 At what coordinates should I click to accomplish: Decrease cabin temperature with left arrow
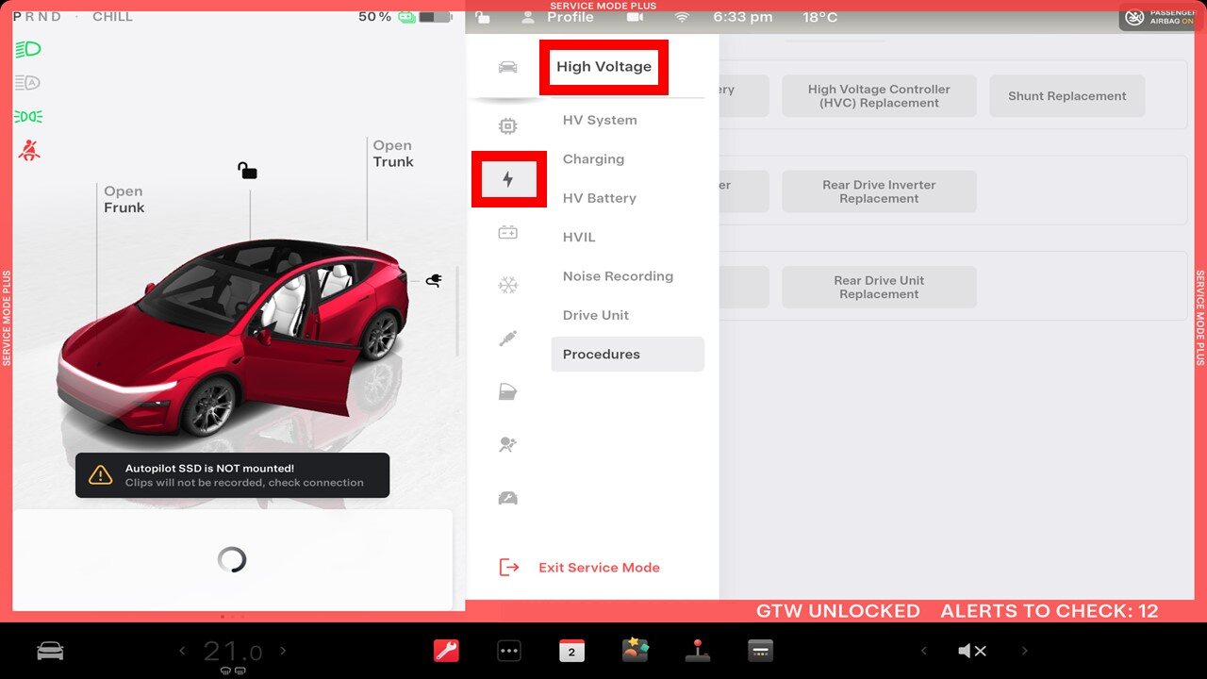click(183, 651)
